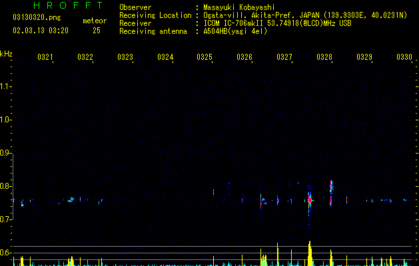Select the filename 03130320.png
The width and height of the screenshot is (419, 266).
[37, 17]
